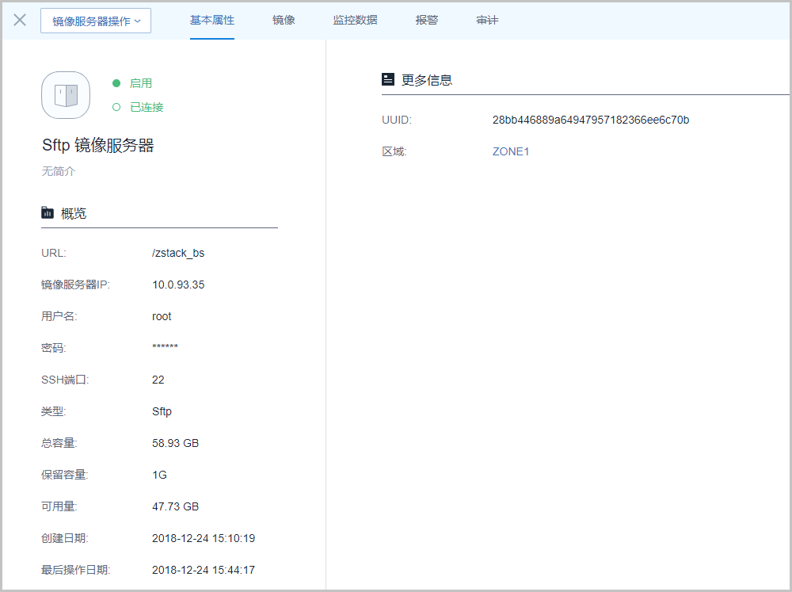The height and width of the screenshot is (592, 792).
Task: Click the 无简介 description text
Action: (59, 171)
